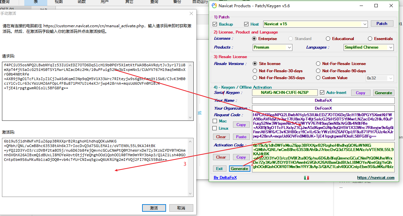This screenshot has height=216, width=403.
Task: Select the Educational license option
Action: click(328, 39)
